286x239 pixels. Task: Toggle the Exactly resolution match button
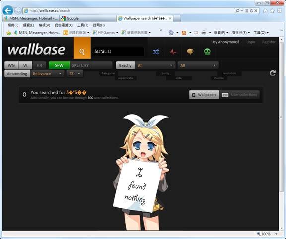(x=125, y=65)
